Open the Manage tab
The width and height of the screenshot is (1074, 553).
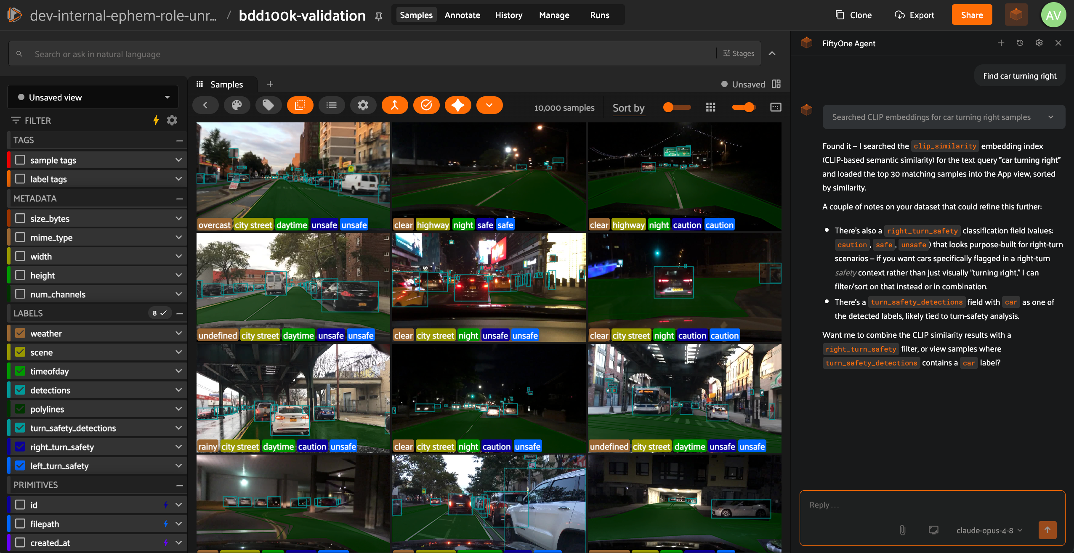(554, 15)
